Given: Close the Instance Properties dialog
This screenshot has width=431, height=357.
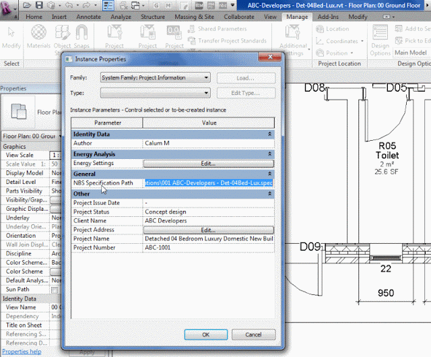Looking at the screenshot, I should coord(270,57).
